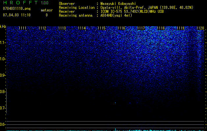Click the Receiving antenna label
207x131 pixels.
point(76,15)
